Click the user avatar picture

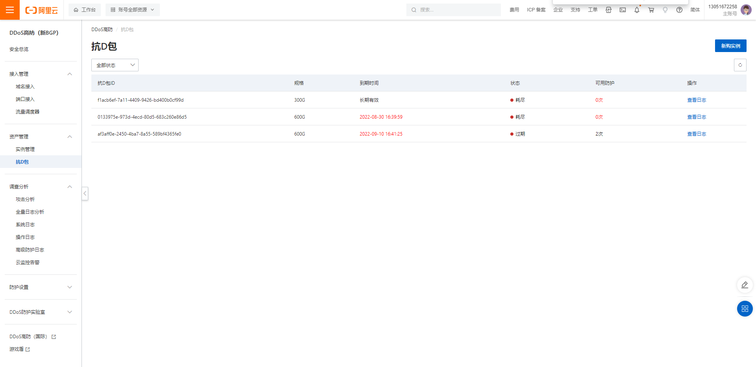746,10
